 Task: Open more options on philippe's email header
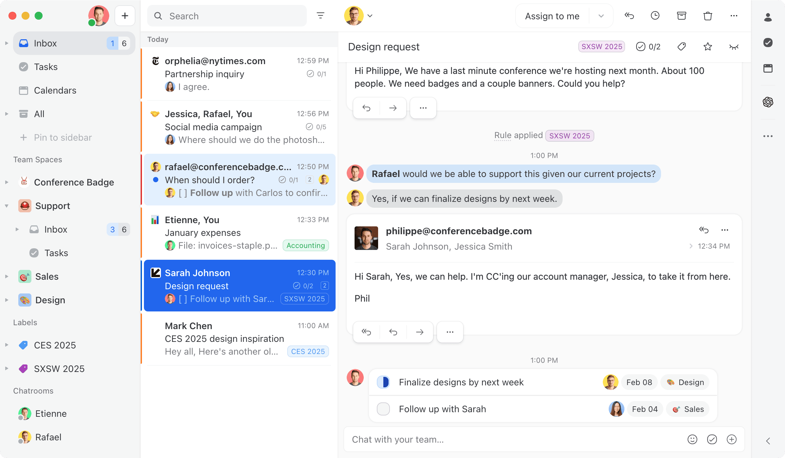click(x=725, y=230)
